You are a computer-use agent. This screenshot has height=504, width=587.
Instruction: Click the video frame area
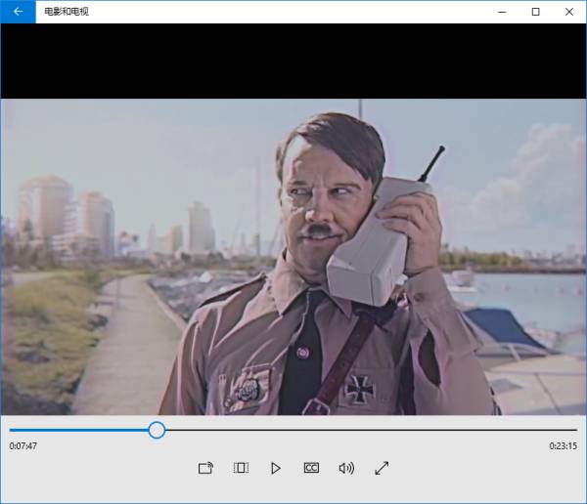tap(293, 257)
